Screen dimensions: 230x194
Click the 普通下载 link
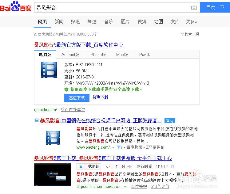click(100, 97)
